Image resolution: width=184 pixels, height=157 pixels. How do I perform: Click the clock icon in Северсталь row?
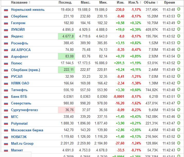(179, 103)
